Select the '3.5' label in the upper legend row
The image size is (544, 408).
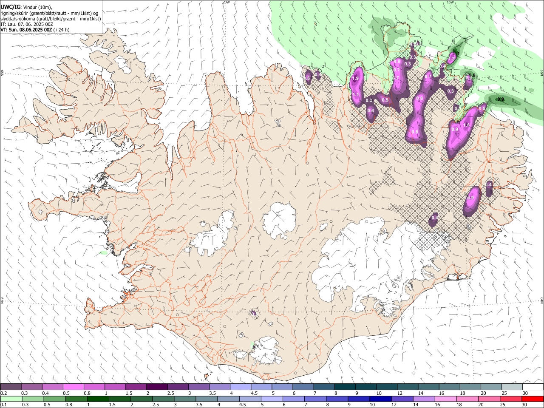click(212, 393)
